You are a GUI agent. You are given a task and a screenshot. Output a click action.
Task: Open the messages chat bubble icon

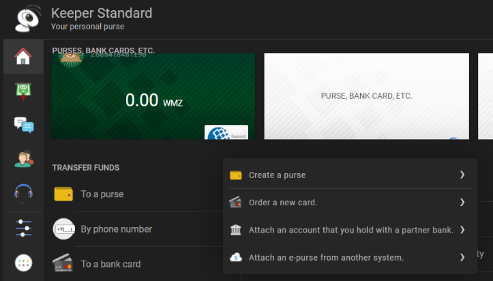23,125
